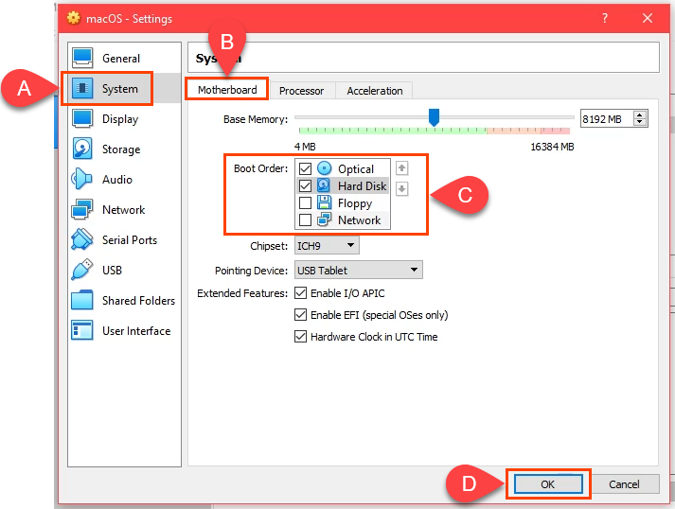Click OK to save settings
Viewport: 675px width, 509px height.
548,484
